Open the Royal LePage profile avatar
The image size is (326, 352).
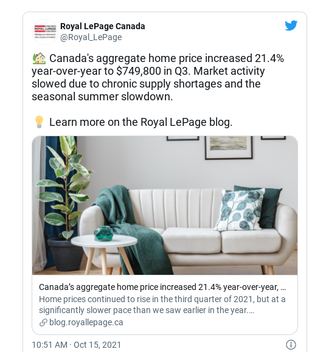click(45, 32)
